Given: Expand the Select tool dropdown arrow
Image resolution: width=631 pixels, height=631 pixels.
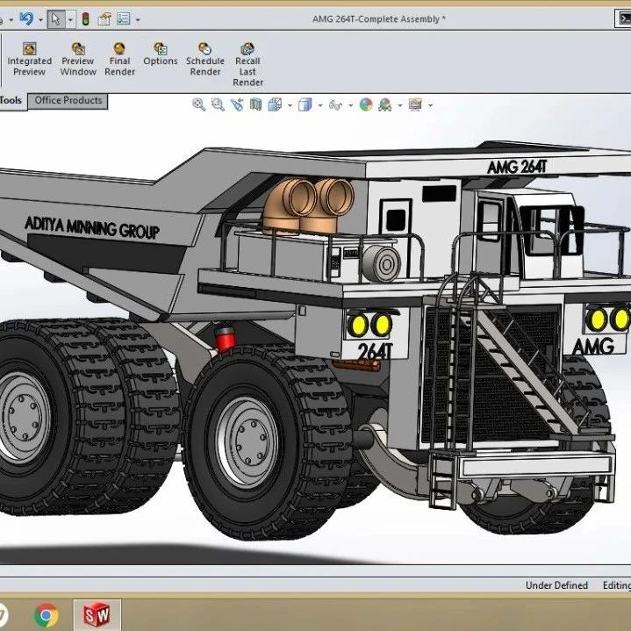Looking at the screenshot, I should pyautogui.click(x=70, y=19).
